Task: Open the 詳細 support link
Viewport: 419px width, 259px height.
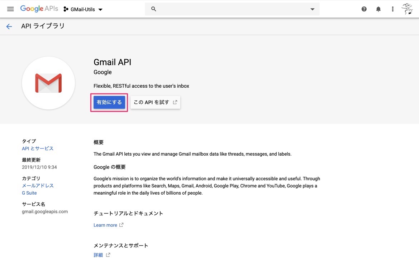Action: coord(98,254)
